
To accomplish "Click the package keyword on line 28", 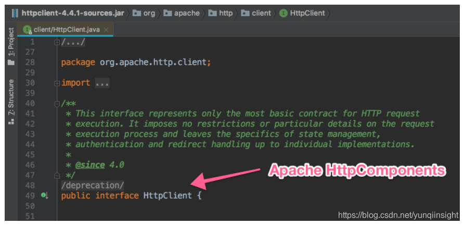I will pos(78,63).
